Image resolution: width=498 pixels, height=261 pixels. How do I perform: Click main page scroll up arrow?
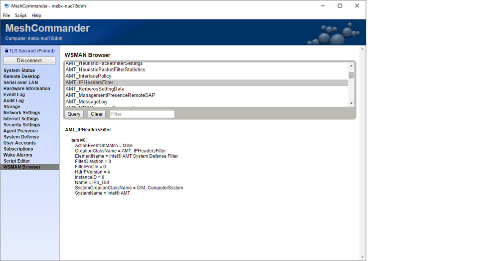tap(362, 49)
